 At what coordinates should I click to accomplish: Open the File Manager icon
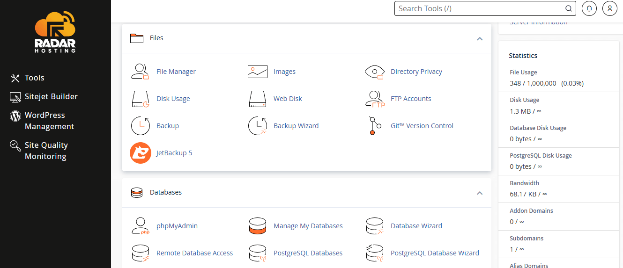(x=140, y=72)
